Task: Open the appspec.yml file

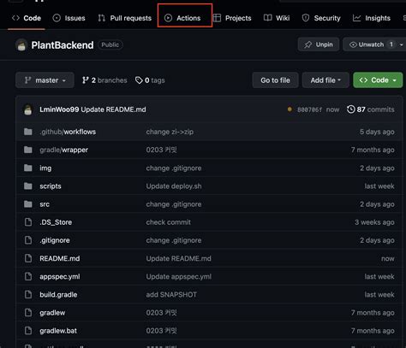Action: [60, 276]
